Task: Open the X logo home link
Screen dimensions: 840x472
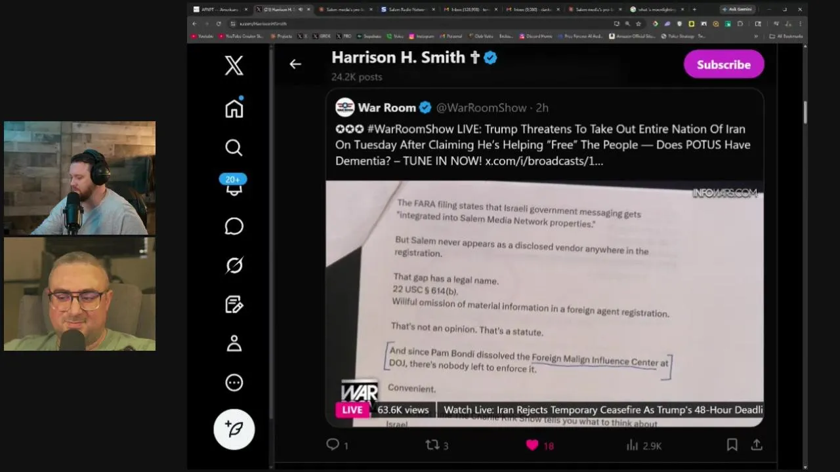Action: pyautogui.click(x=234, y=66)
